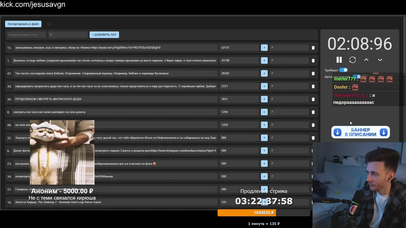Click the БАННЕР В ОПИСАНИИ banner
This screenshot has height=228, width=406.
(361, 132)
